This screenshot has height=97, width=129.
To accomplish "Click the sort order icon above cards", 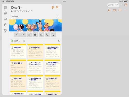I will click(x=59, y=41).
